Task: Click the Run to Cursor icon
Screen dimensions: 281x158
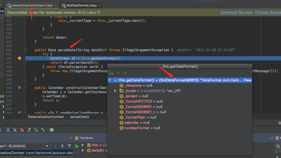Action: (43, 130)
